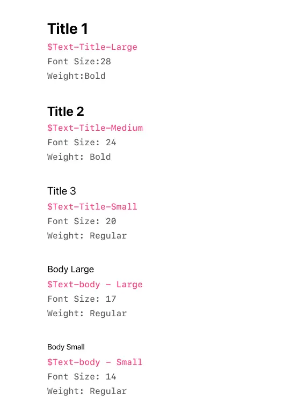Click the Font Size: 20 line
284x402 pixels.
[x=82, y=221]
